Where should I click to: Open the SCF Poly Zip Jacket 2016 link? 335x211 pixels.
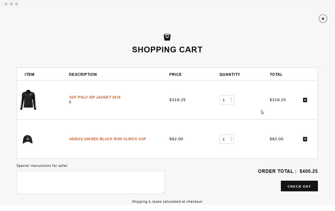pyautogui.click(x=95, y=97)
